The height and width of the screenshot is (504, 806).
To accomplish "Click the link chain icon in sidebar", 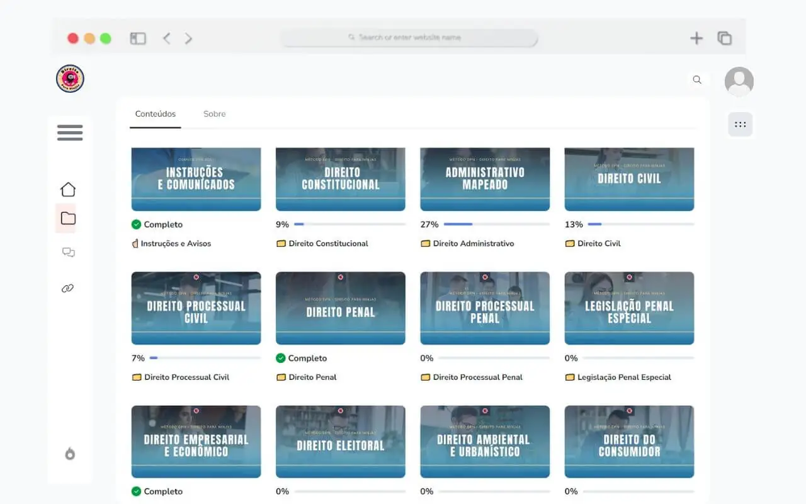I will pos(68,289).
